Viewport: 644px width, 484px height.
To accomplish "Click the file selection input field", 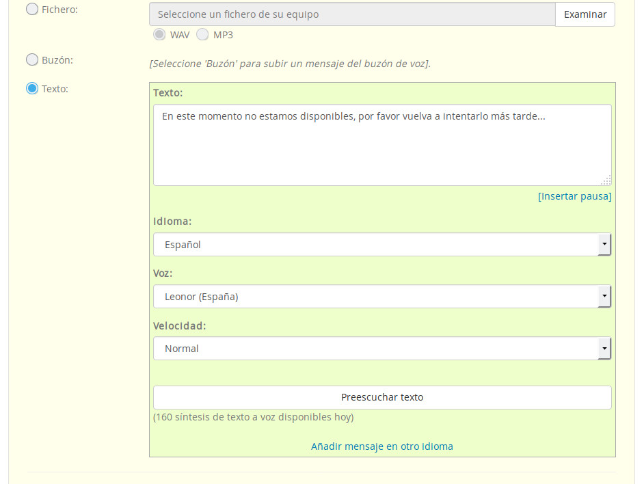I will coord(352,14).
